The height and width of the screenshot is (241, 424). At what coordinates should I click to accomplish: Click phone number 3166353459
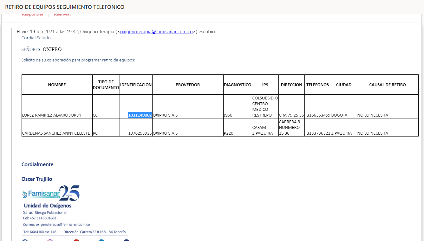coord(318,115)
